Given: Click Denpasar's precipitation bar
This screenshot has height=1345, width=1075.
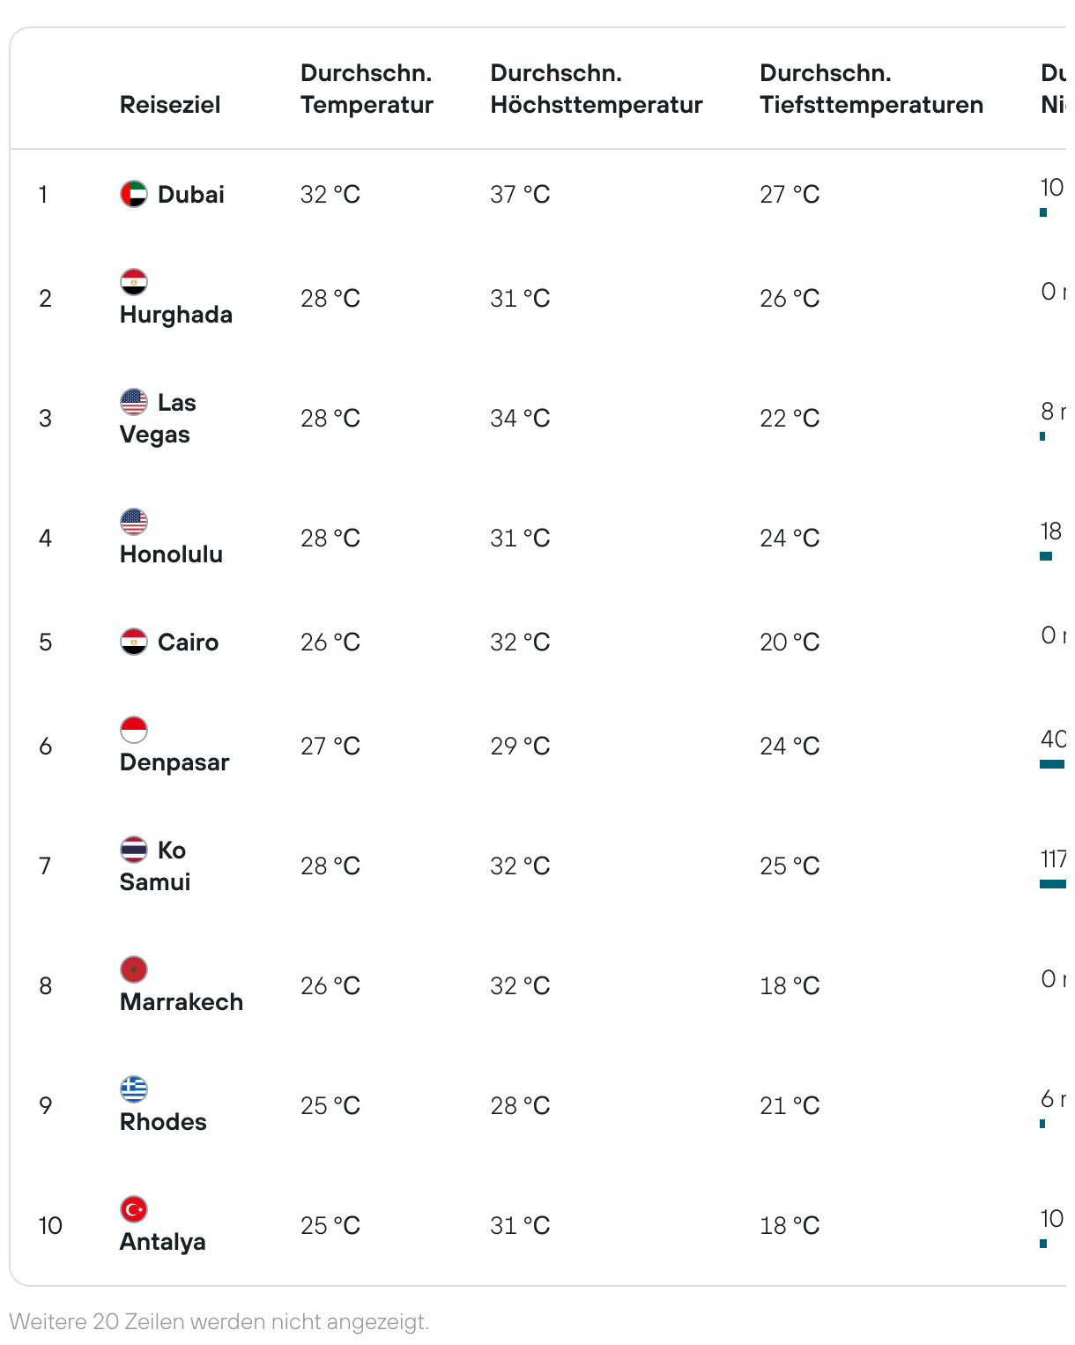Looking at the screenshot, I should [x=1052, y=764].
